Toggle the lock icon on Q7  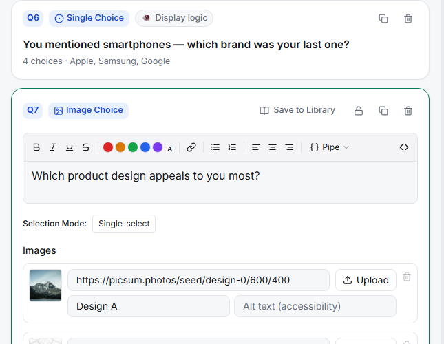coord(359,111)
